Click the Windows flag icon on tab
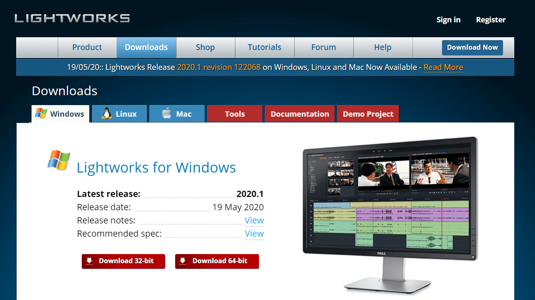 [x=41, y=114]
